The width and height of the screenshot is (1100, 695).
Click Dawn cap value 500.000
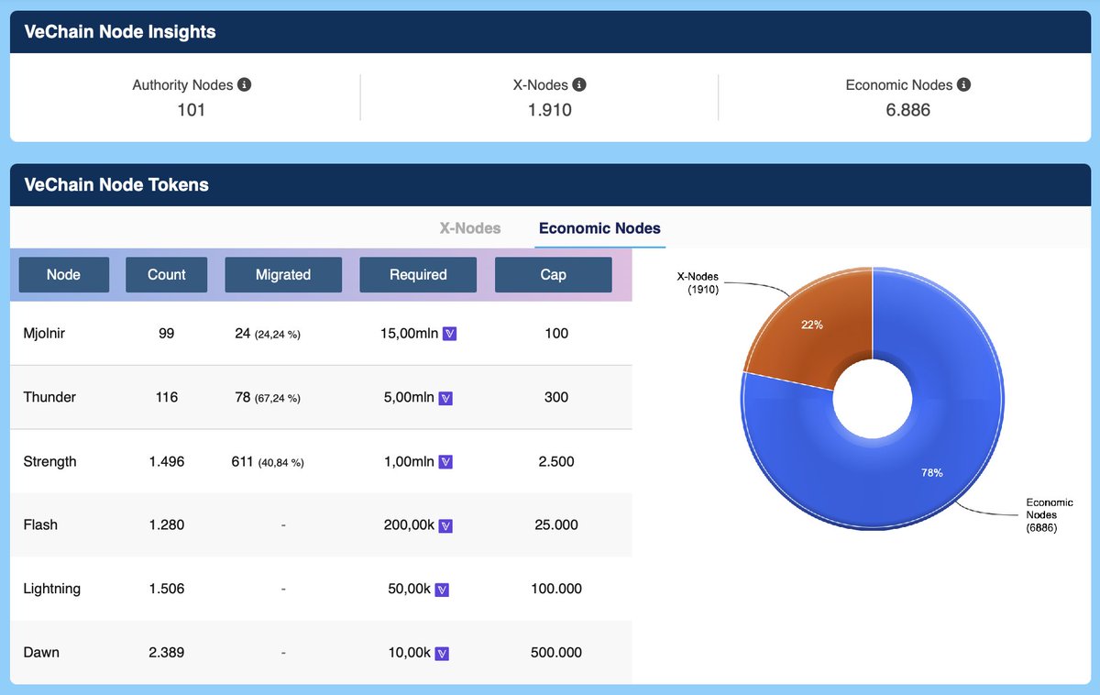click(556, 653)
